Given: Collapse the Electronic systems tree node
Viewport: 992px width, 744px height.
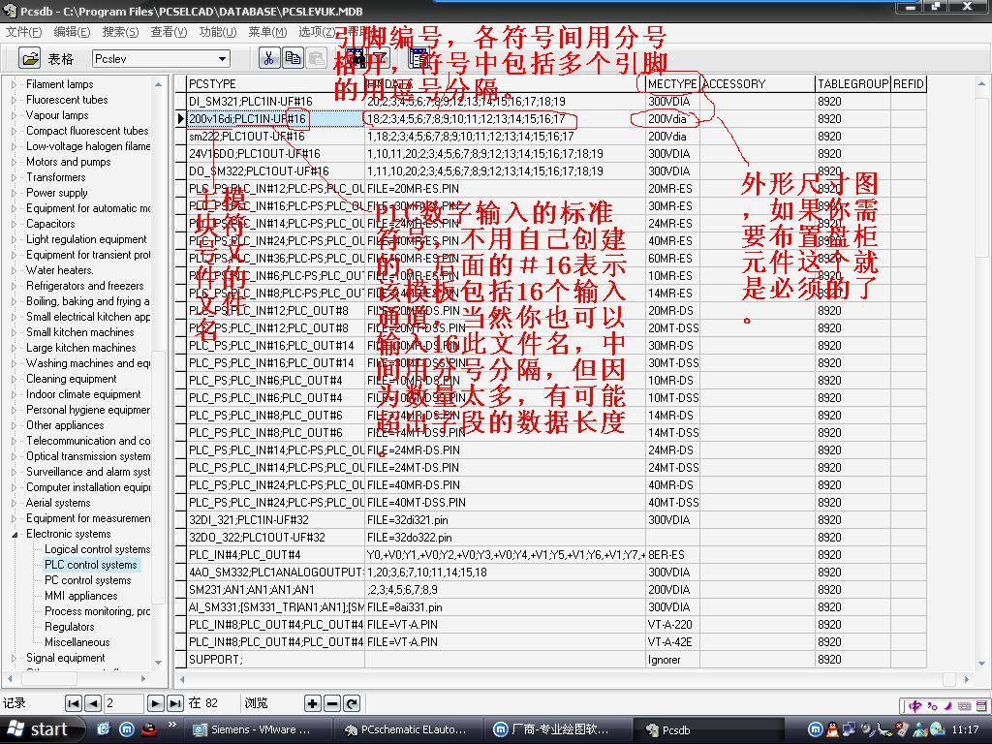Looking at the screenshot, I should coord(14,534).
